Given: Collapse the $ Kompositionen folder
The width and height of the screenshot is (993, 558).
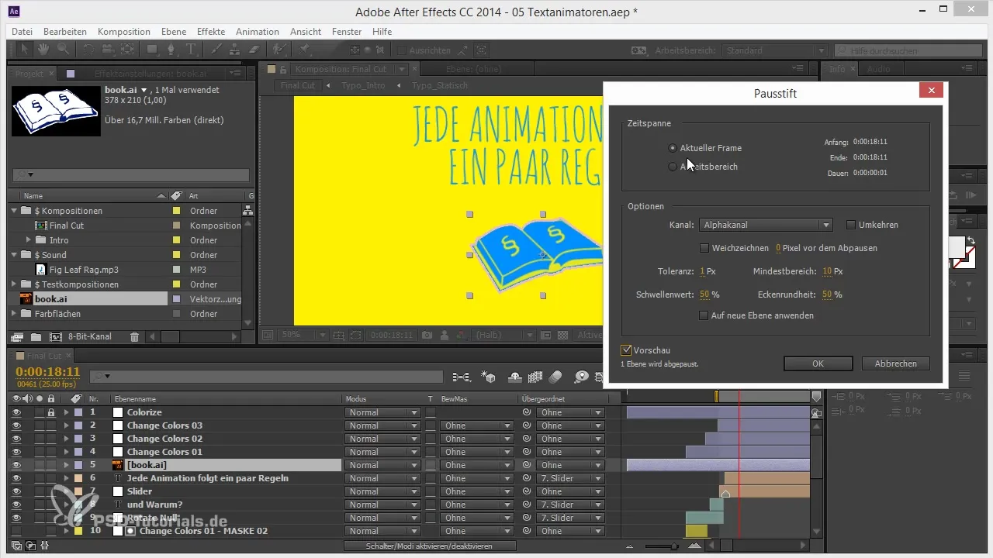Looking at the screenshot, I should click(14, 211).
